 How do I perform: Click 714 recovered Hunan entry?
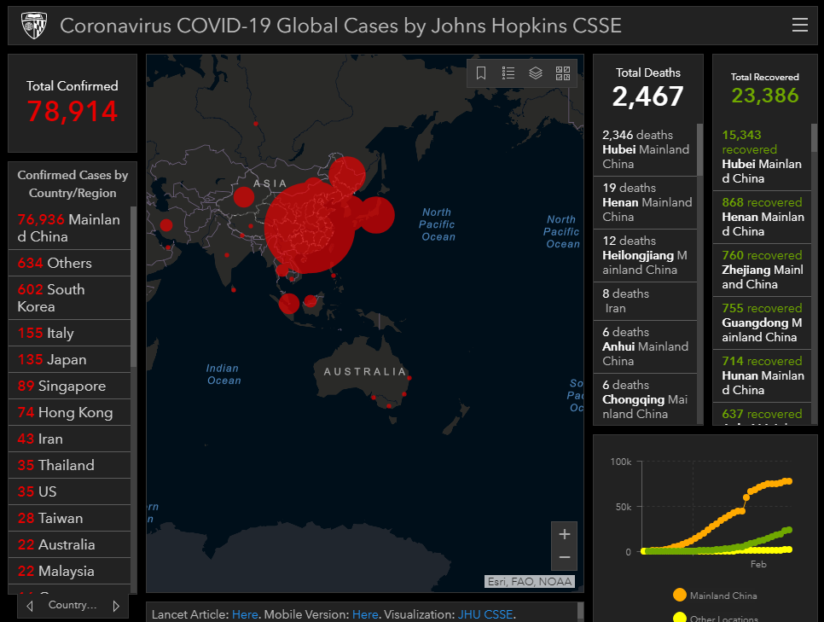[762, 375]
